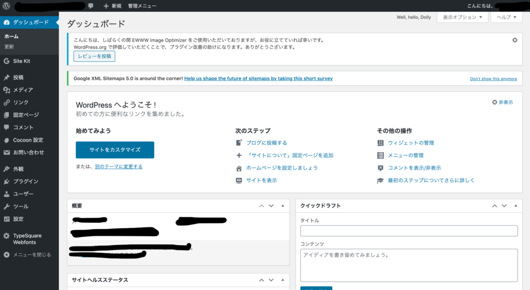Open the ヘルプ dropdown tab
This screenshot has height=290, width=530.
click(506, 17)
